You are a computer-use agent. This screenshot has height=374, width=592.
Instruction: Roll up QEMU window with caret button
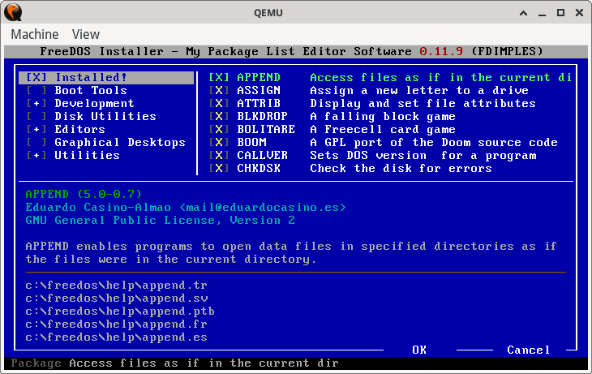(523, 13)
